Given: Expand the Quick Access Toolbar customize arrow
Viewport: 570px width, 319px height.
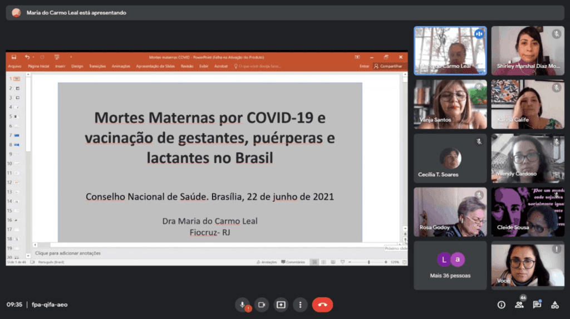Looking at the screenshot, I should 71,57.
